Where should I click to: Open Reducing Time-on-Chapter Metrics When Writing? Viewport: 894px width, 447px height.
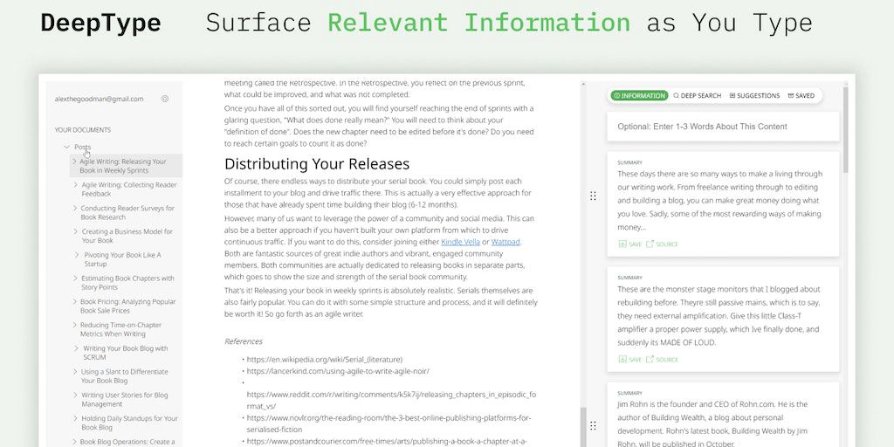pos(120,329)
